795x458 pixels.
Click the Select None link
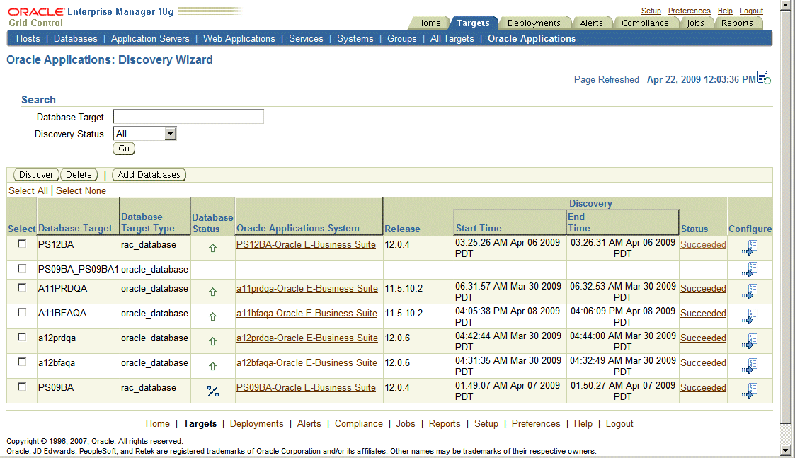pyautogui.click(x=81, y=190)
